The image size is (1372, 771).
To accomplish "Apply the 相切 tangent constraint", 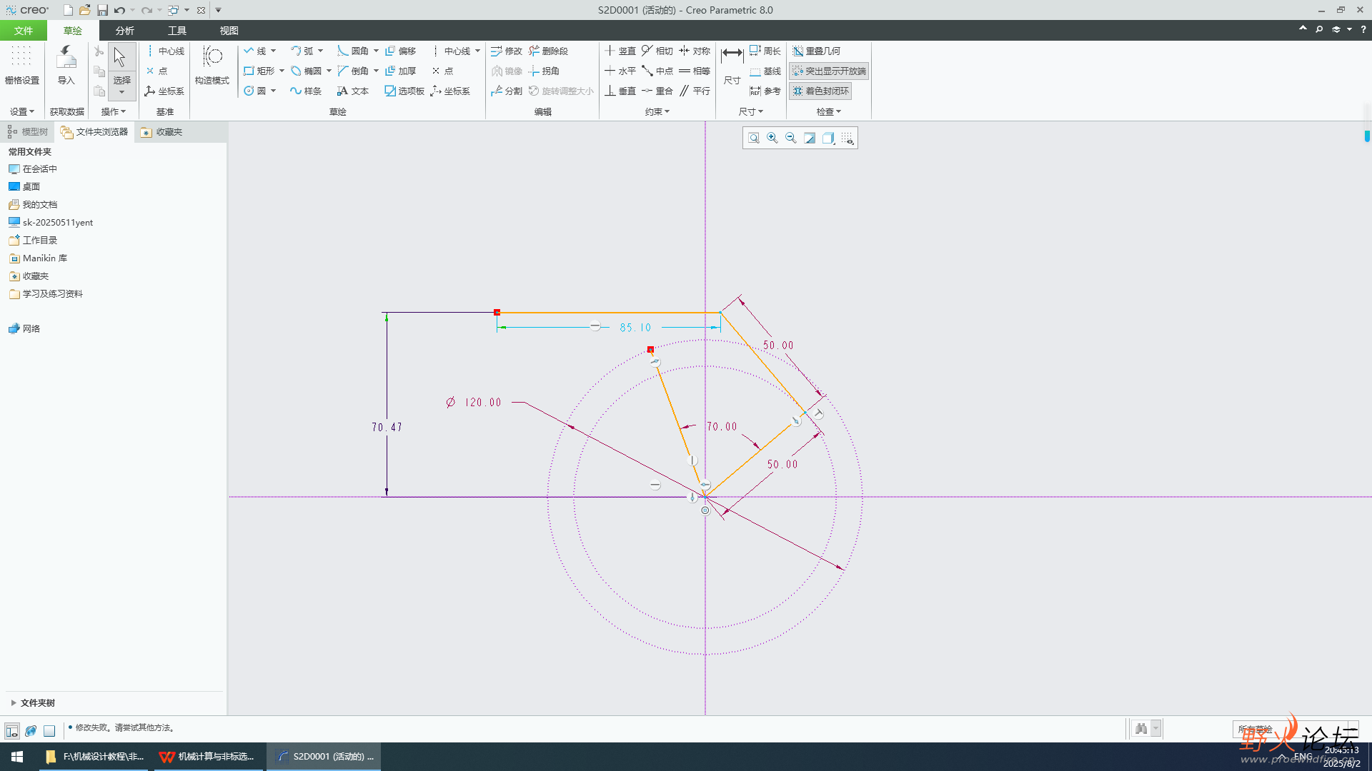I will [657, 51].
